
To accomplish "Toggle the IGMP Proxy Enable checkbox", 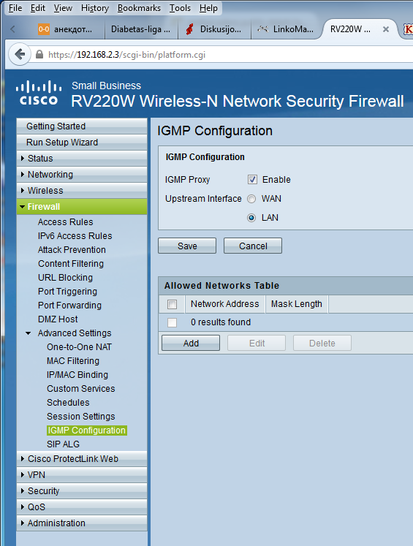I will [252, 180].
